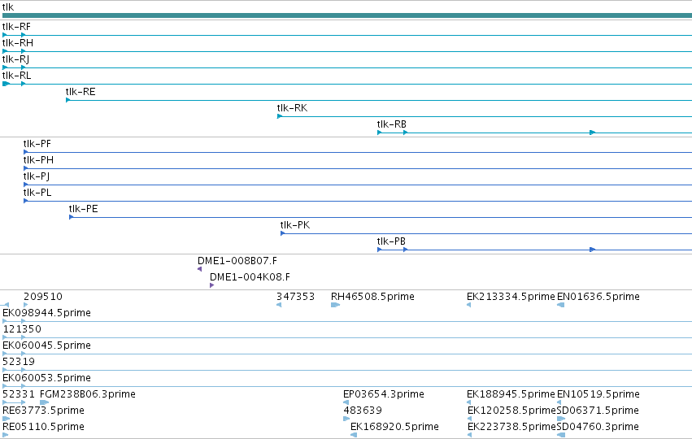Select the tlk gene bar at top

pyautogui.click(x=347, y=15)
